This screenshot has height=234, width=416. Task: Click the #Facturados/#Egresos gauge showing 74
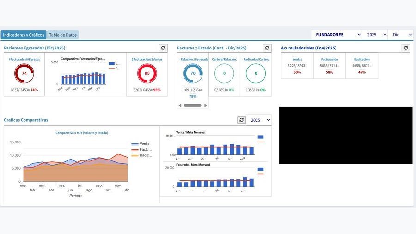coord(24,74)
